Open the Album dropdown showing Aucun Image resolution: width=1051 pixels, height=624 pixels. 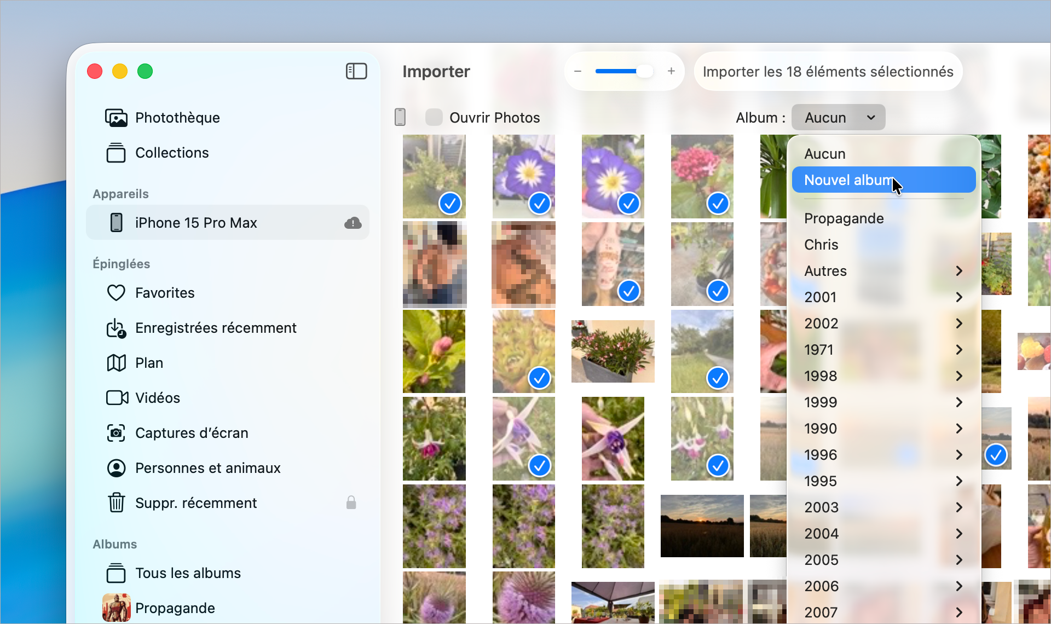pyautogui.click(x=839, y=117)
